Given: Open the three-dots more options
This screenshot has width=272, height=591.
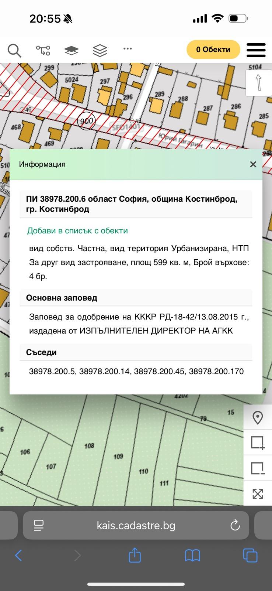Looking at the screenshot, I should coord(128,48).
